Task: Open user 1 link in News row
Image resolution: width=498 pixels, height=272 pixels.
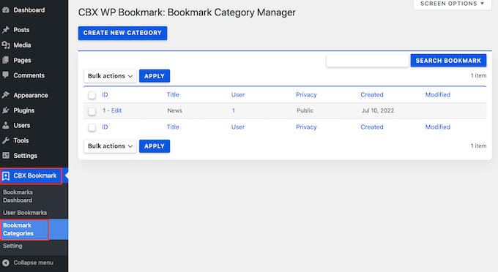Action: click(234, 110)
